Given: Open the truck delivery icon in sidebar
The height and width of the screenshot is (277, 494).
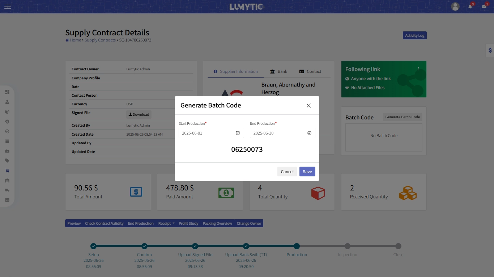Looking at the screenshot, I should tap(7, 190).
